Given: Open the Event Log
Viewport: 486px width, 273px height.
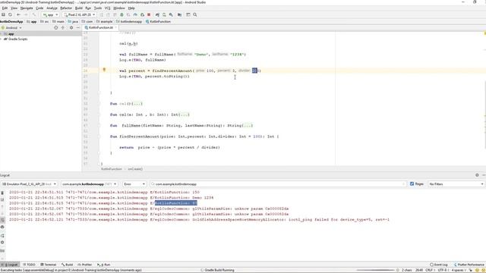Looking at the screenshot, I should point(439,265).
